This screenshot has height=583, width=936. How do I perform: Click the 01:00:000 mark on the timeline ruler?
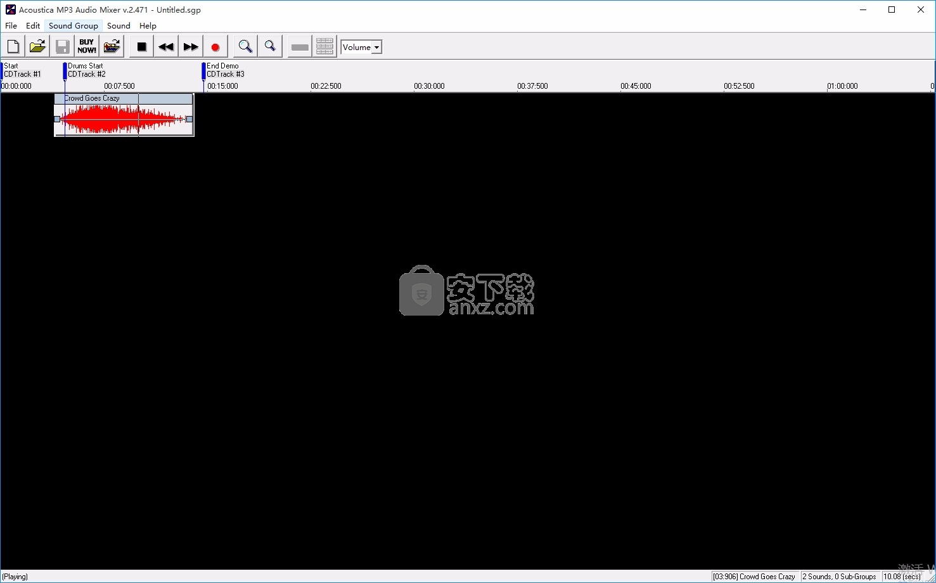pos(842,86)
